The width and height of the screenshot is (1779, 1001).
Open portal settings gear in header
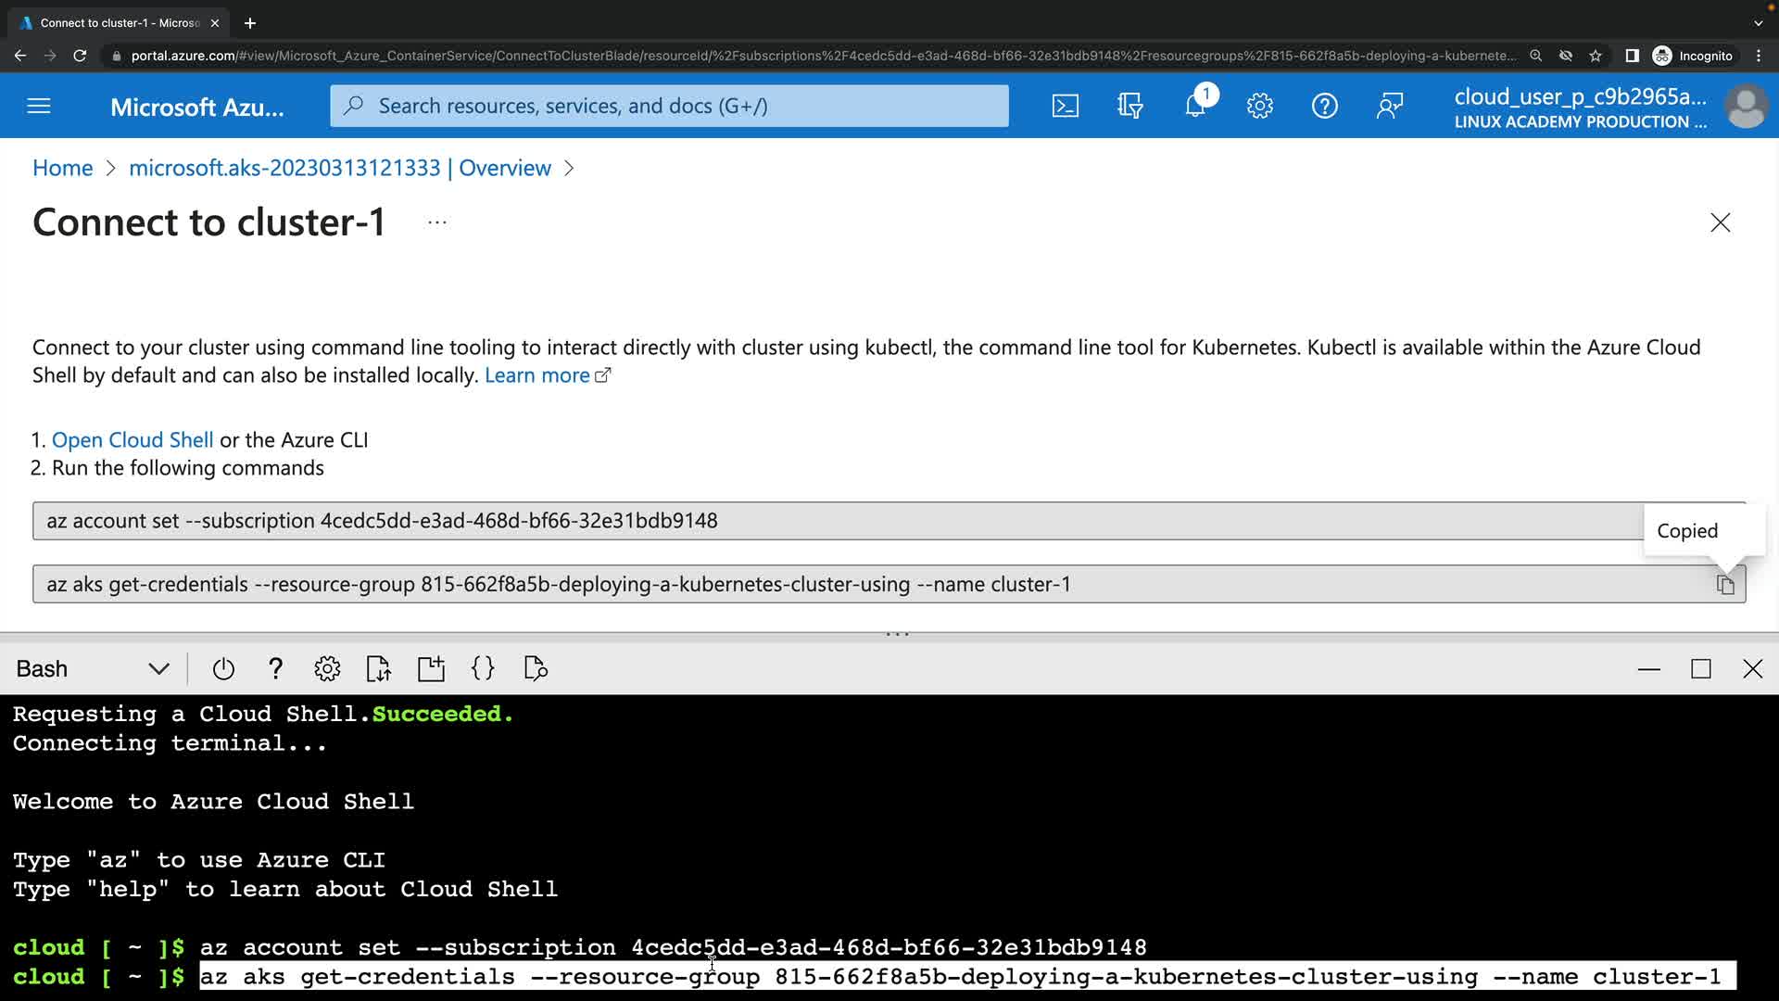point(1259,106)
